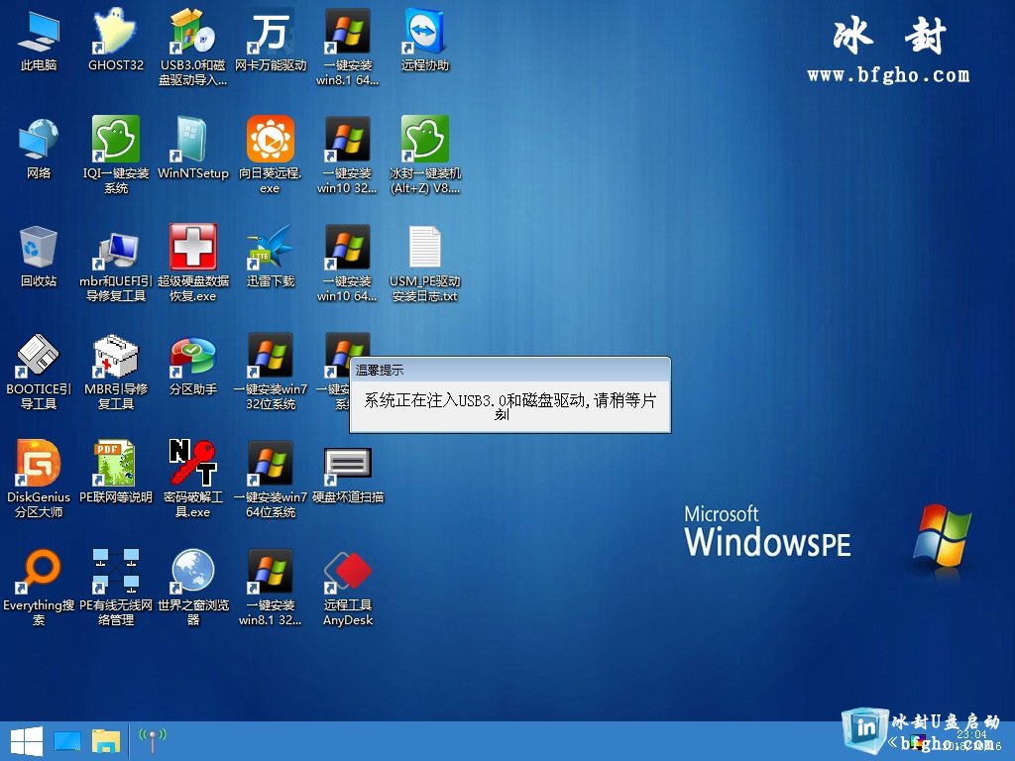
Task: Open the 回收站 recycle bin
Action: (39, 257)
